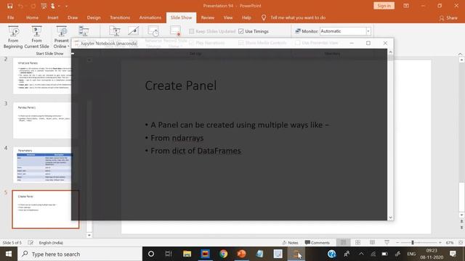The image size is (465, 261).
Task: Start slide show From Current Slide
Action: 36,37
